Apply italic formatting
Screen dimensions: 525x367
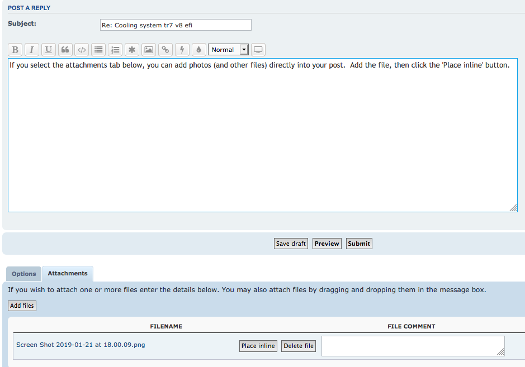click(32, 50)
